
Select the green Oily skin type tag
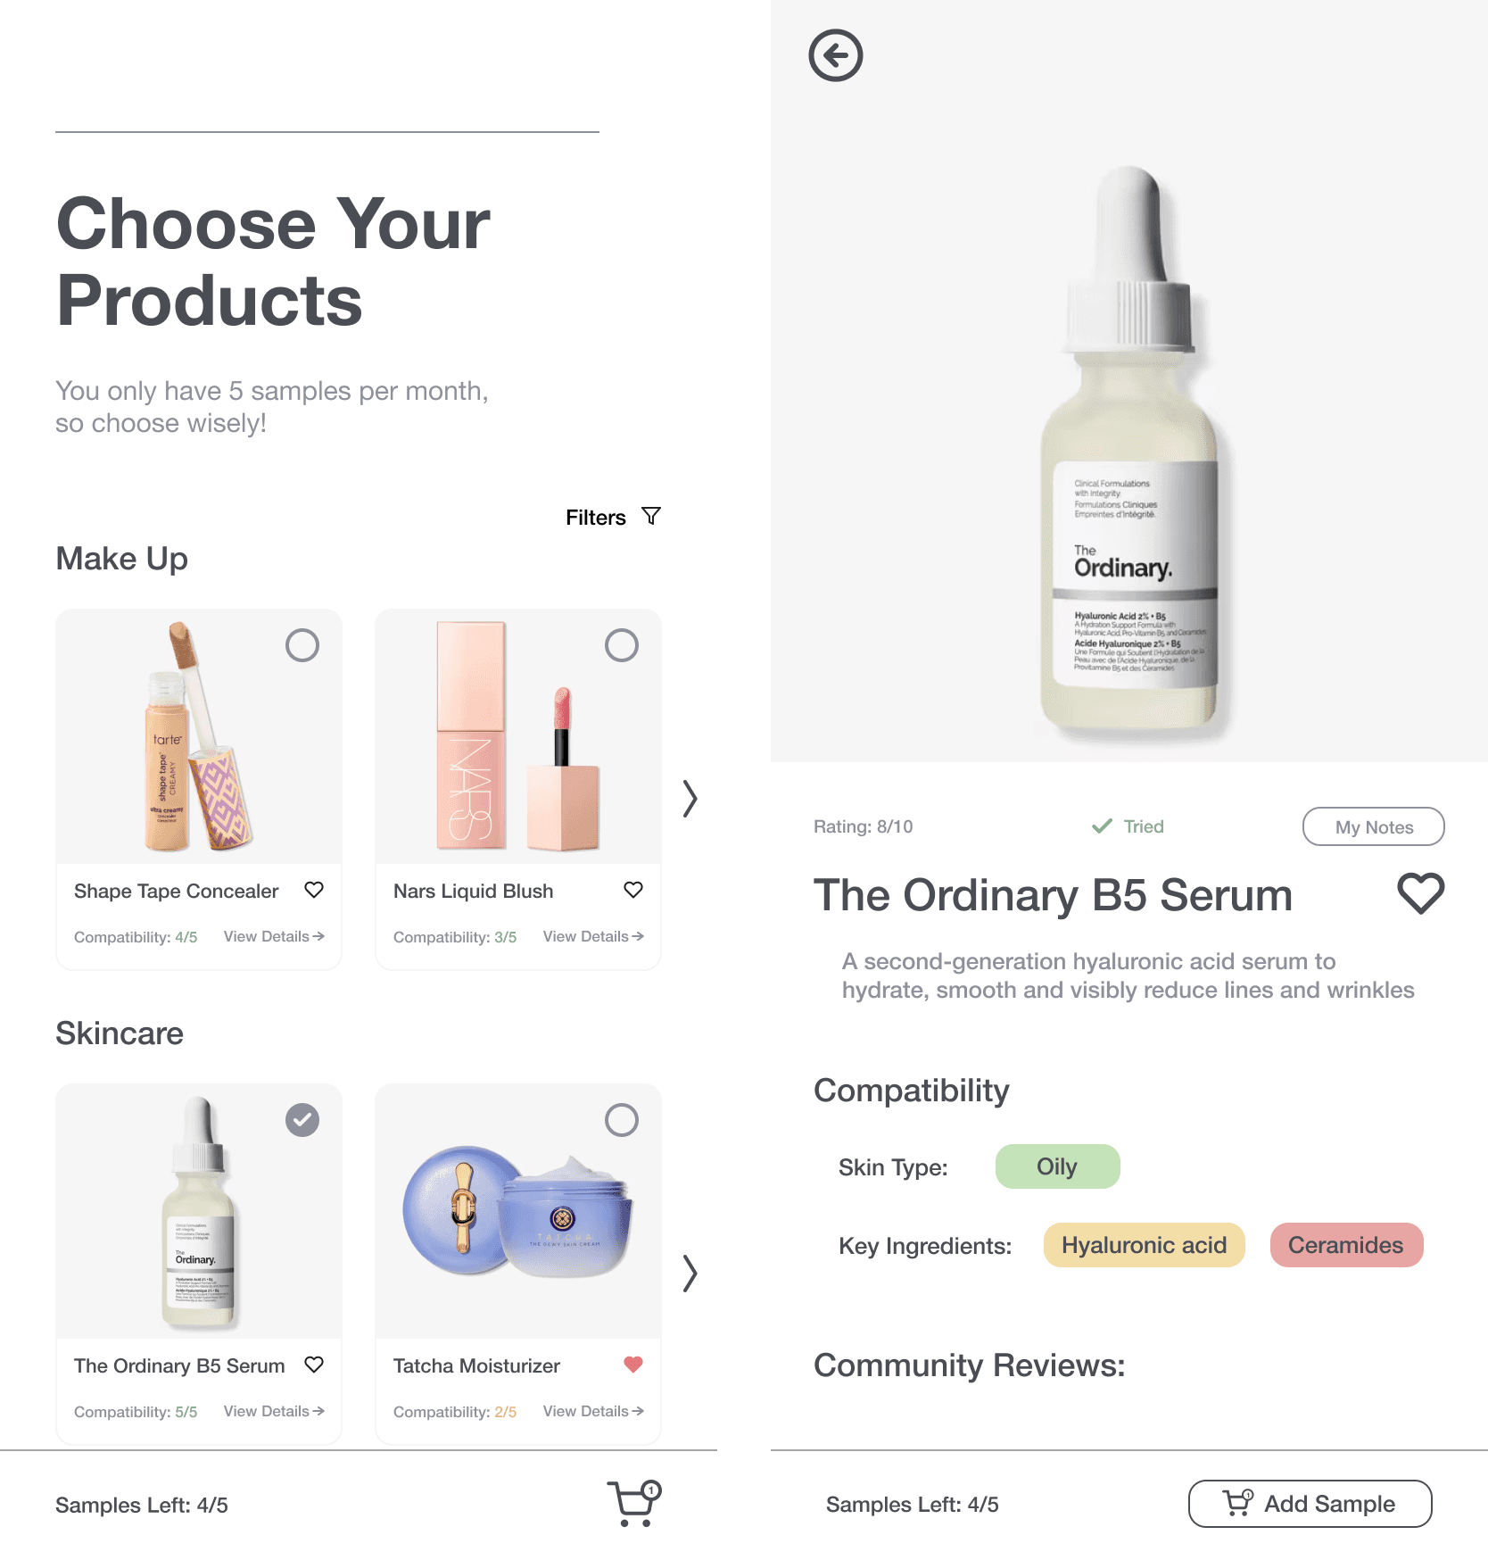click(x=1058, y=1166)
